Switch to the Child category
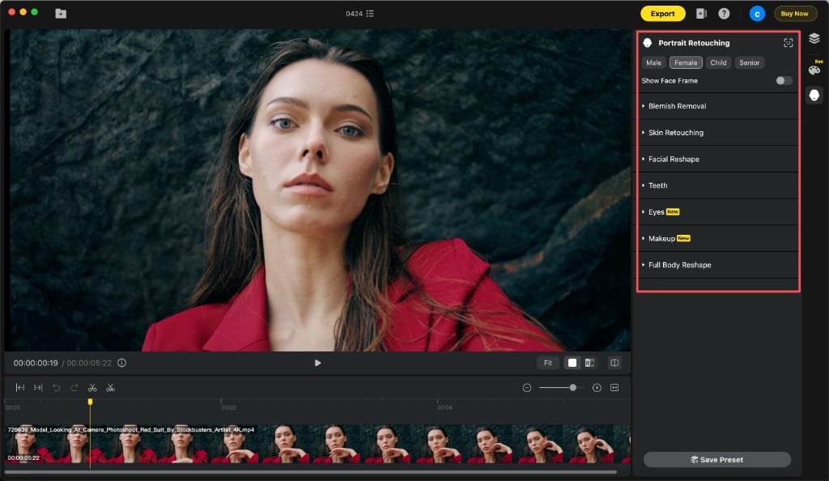The width and height of the screenshot is (829, 481). pos(718,62)
